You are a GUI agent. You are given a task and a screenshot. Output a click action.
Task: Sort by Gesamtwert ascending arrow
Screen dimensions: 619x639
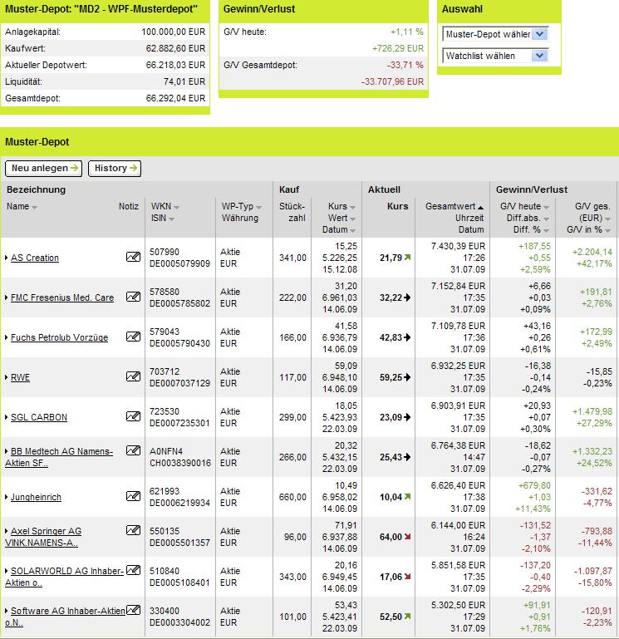point(481,208)
